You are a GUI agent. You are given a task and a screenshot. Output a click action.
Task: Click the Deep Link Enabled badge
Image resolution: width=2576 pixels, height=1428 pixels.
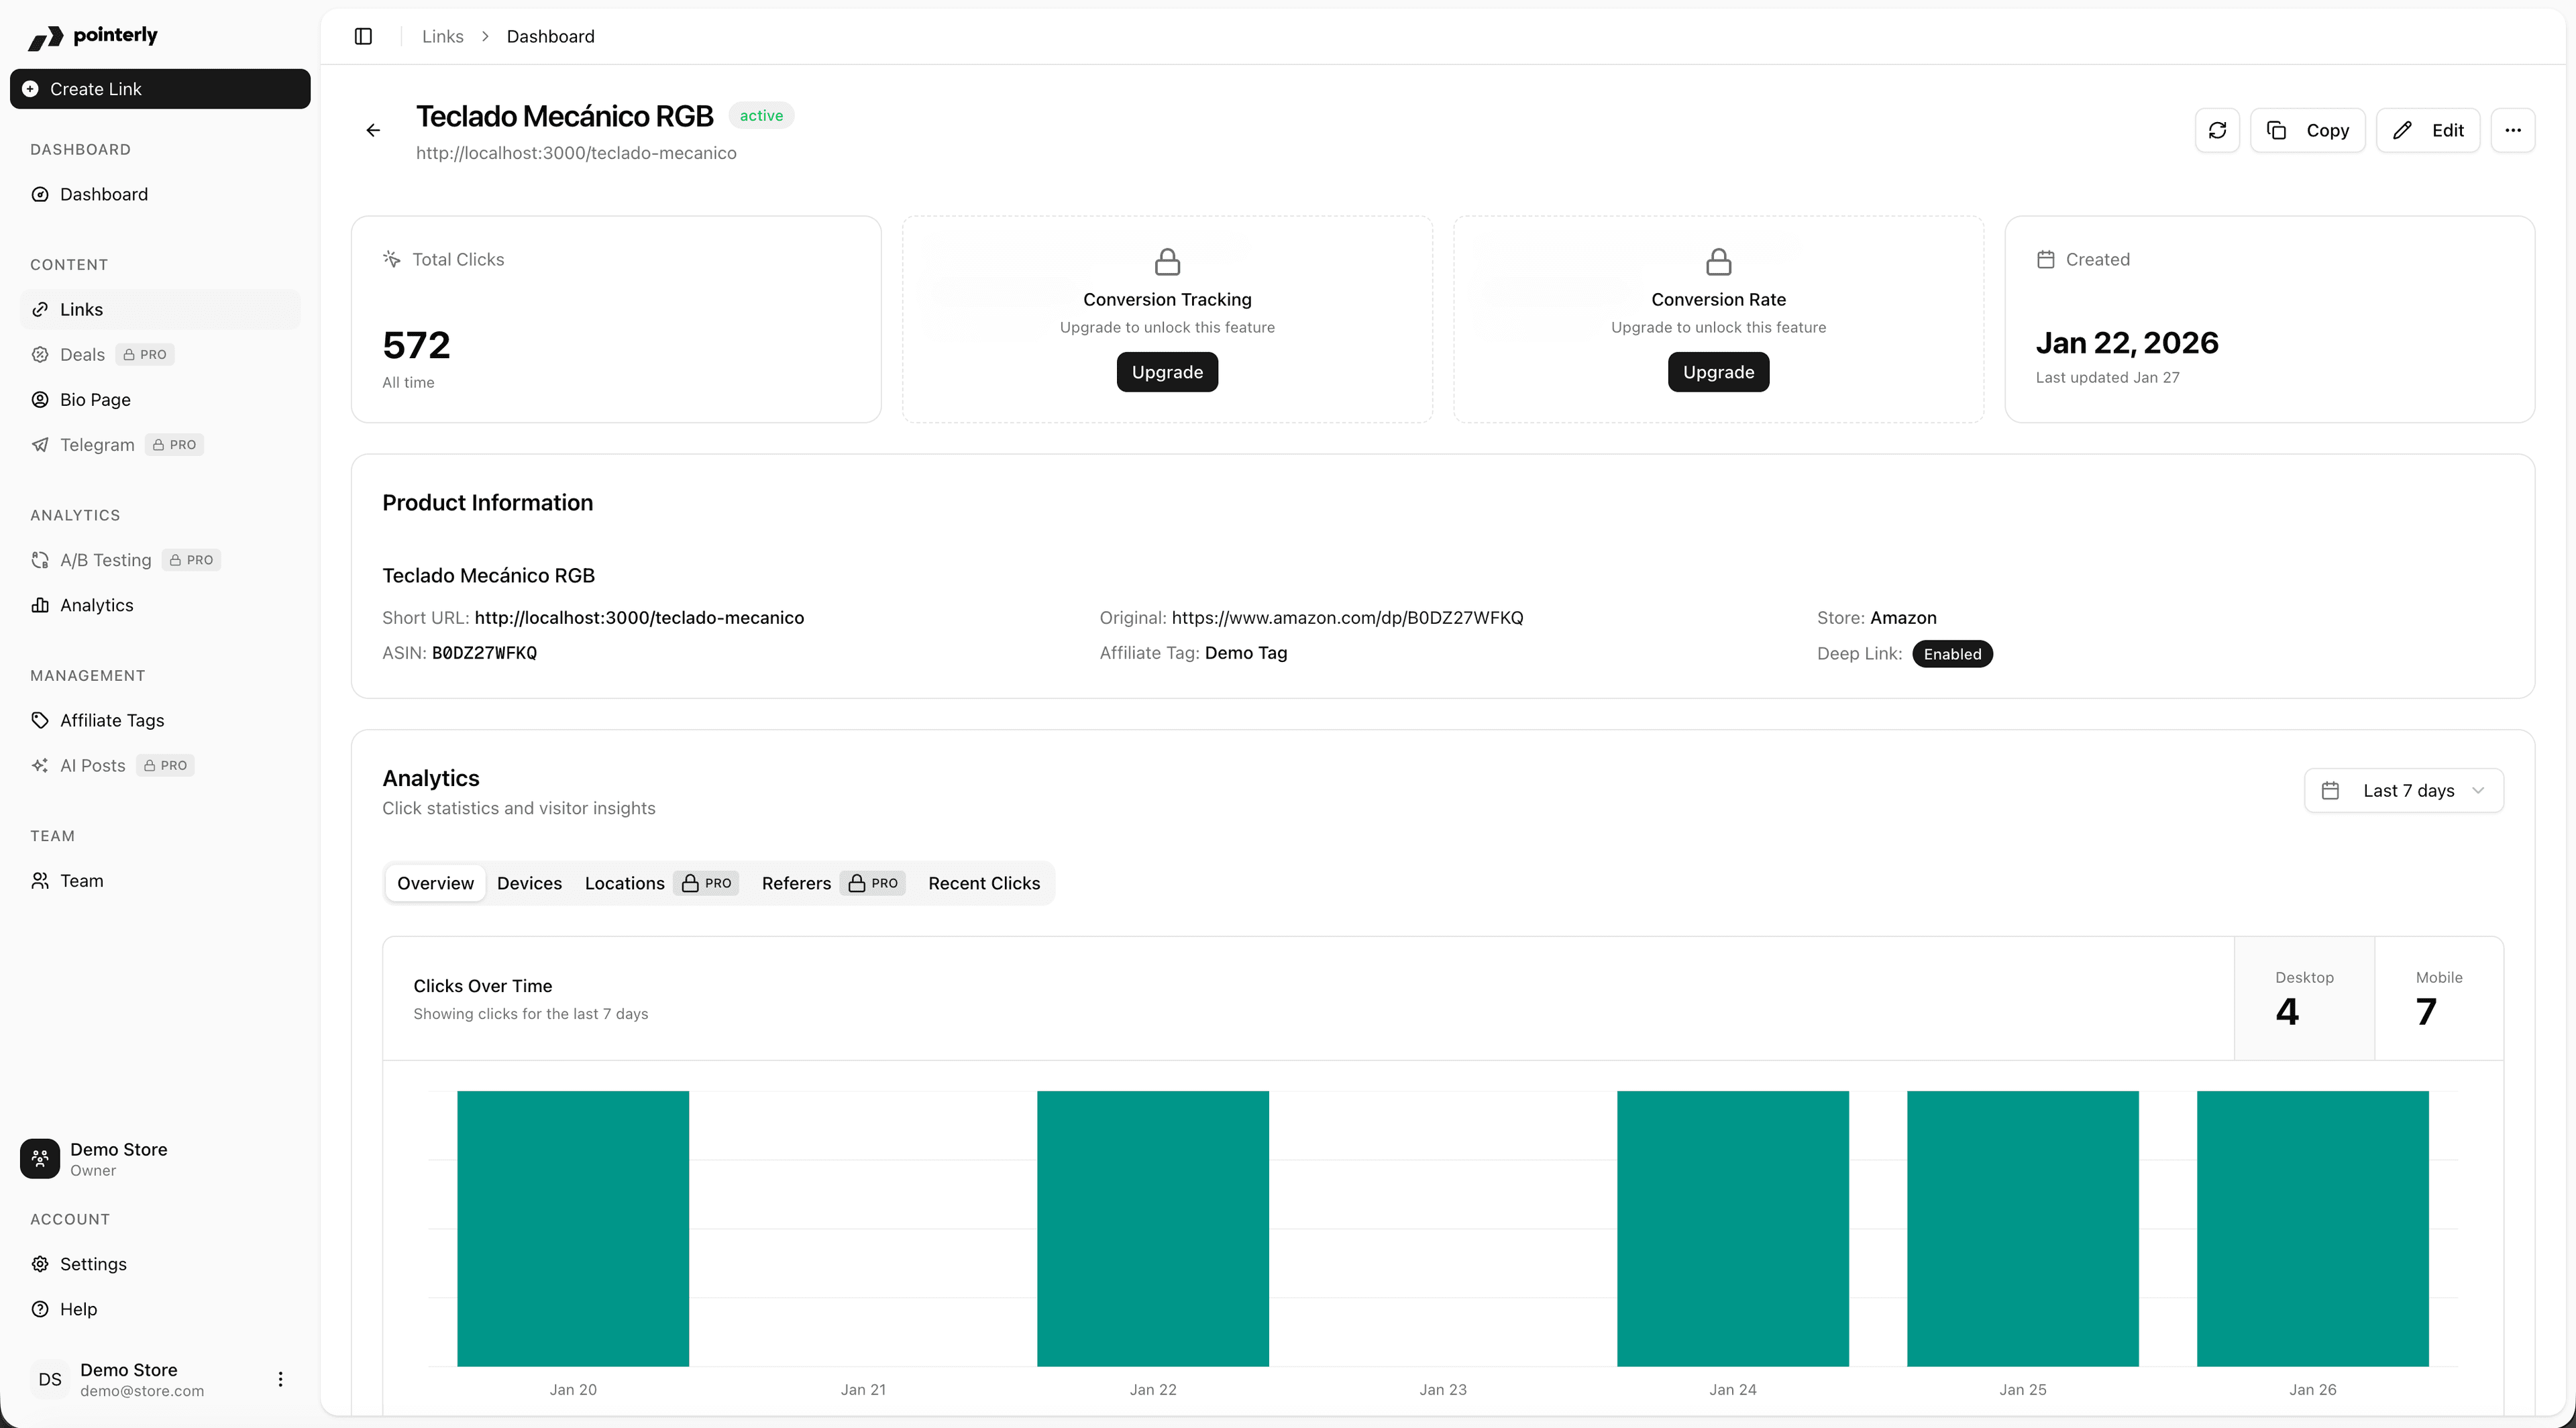pos(1952,653)
